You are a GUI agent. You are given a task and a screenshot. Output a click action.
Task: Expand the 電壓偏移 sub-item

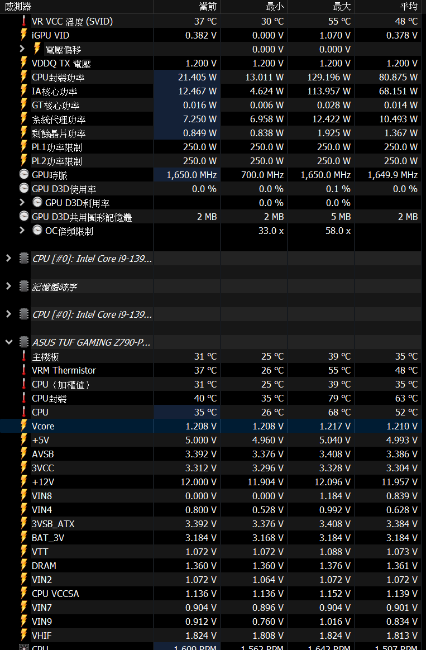(x=22, y=49)
